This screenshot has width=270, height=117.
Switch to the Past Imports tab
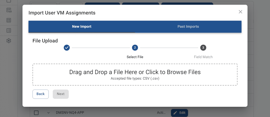188,27
